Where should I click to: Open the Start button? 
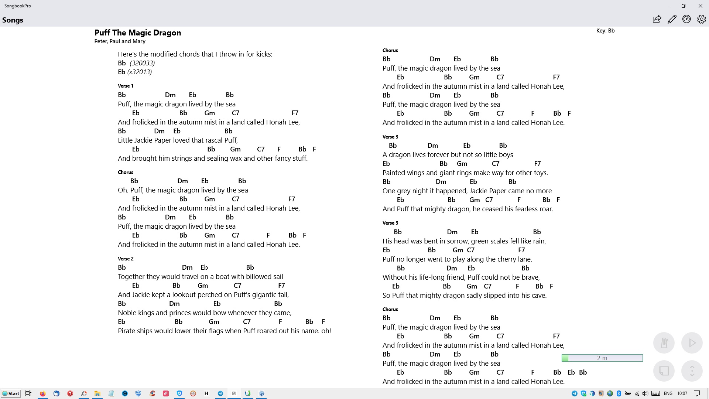tap(11, 393)
